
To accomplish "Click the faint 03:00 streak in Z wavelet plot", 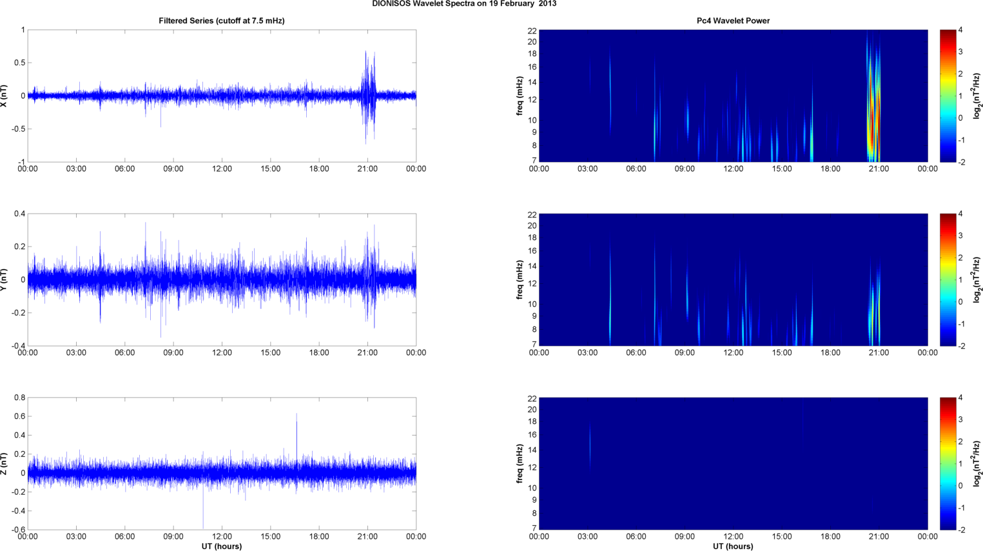I will [x=590, y=445].
